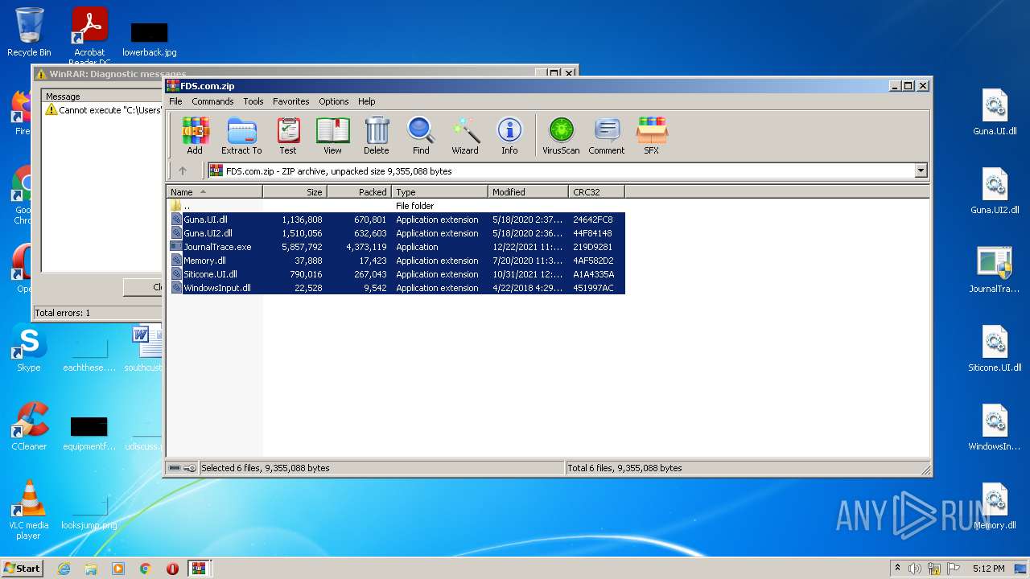Screen dimensions: 1030x579
Task: Open the Comment tool
Action: click(607, 135)
